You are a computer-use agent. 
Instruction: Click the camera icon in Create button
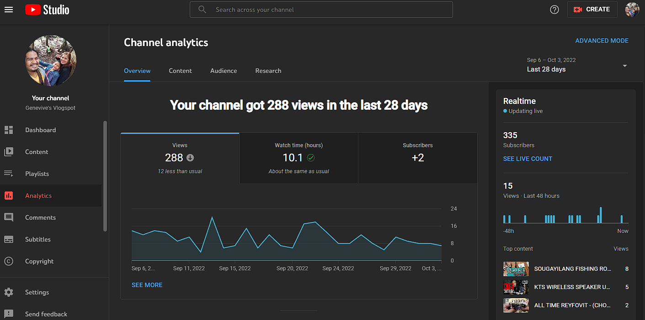[x=578, y=9]
